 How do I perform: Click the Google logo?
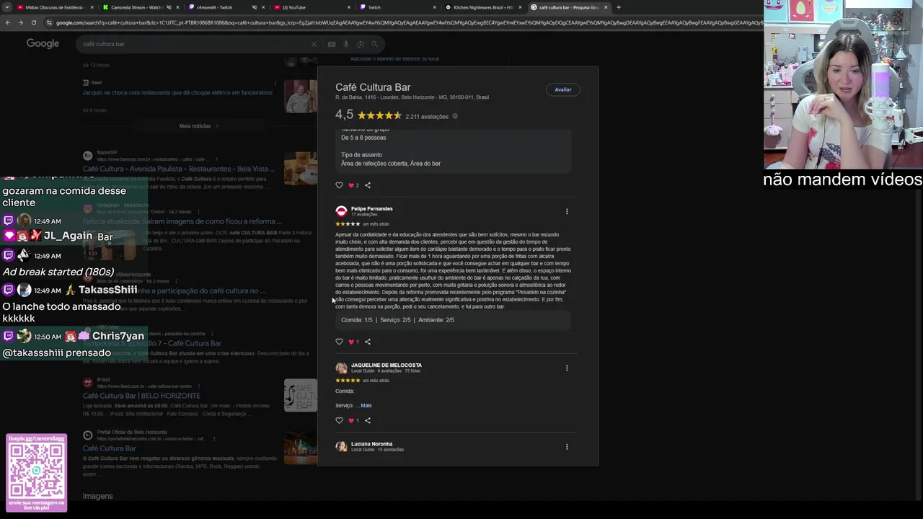coord(43,44)
